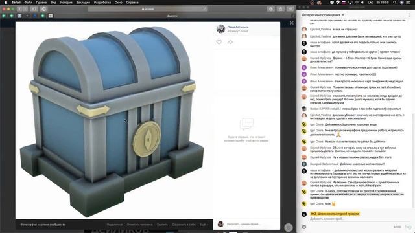Viewport: 415px width, 233px height.
Task: Open the first green favorites bar bookmark
Action: click(x=4, y=16)
